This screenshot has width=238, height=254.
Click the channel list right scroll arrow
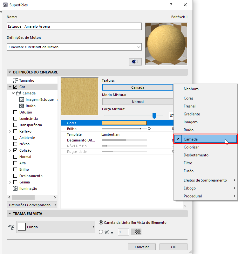tap(55, 197)
